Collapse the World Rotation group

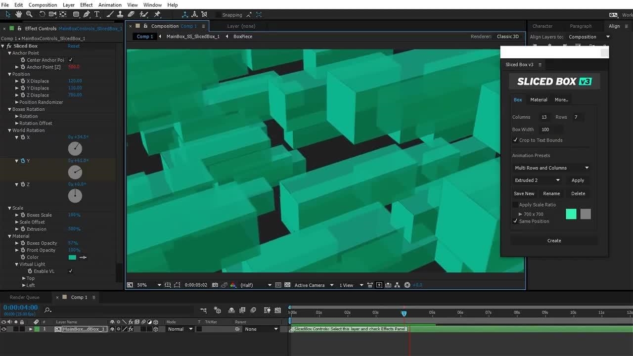[x=9, y=131]
